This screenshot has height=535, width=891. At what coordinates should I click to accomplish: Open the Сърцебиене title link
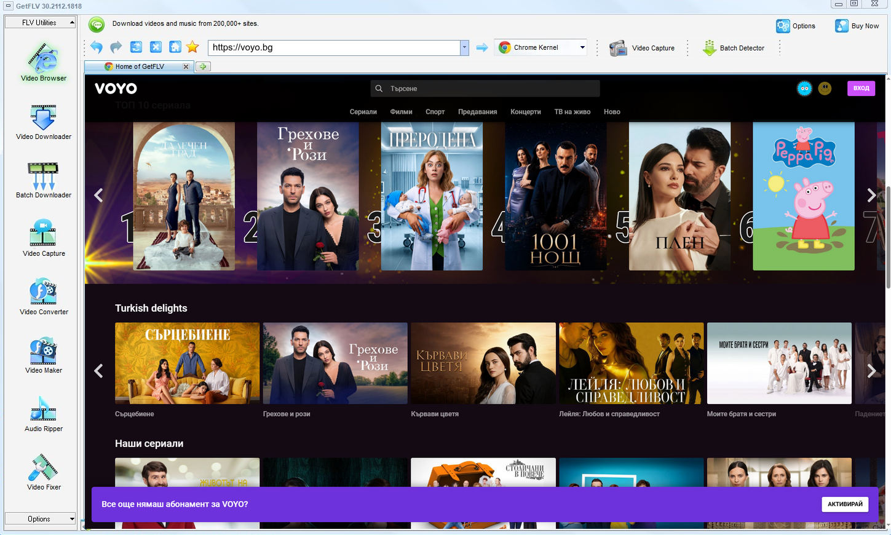[x=134, y=414]
